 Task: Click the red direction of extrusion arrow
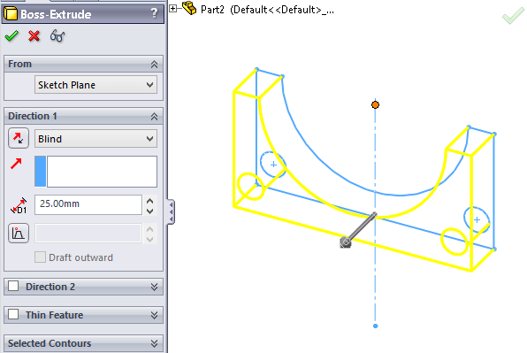pos(16,164)
